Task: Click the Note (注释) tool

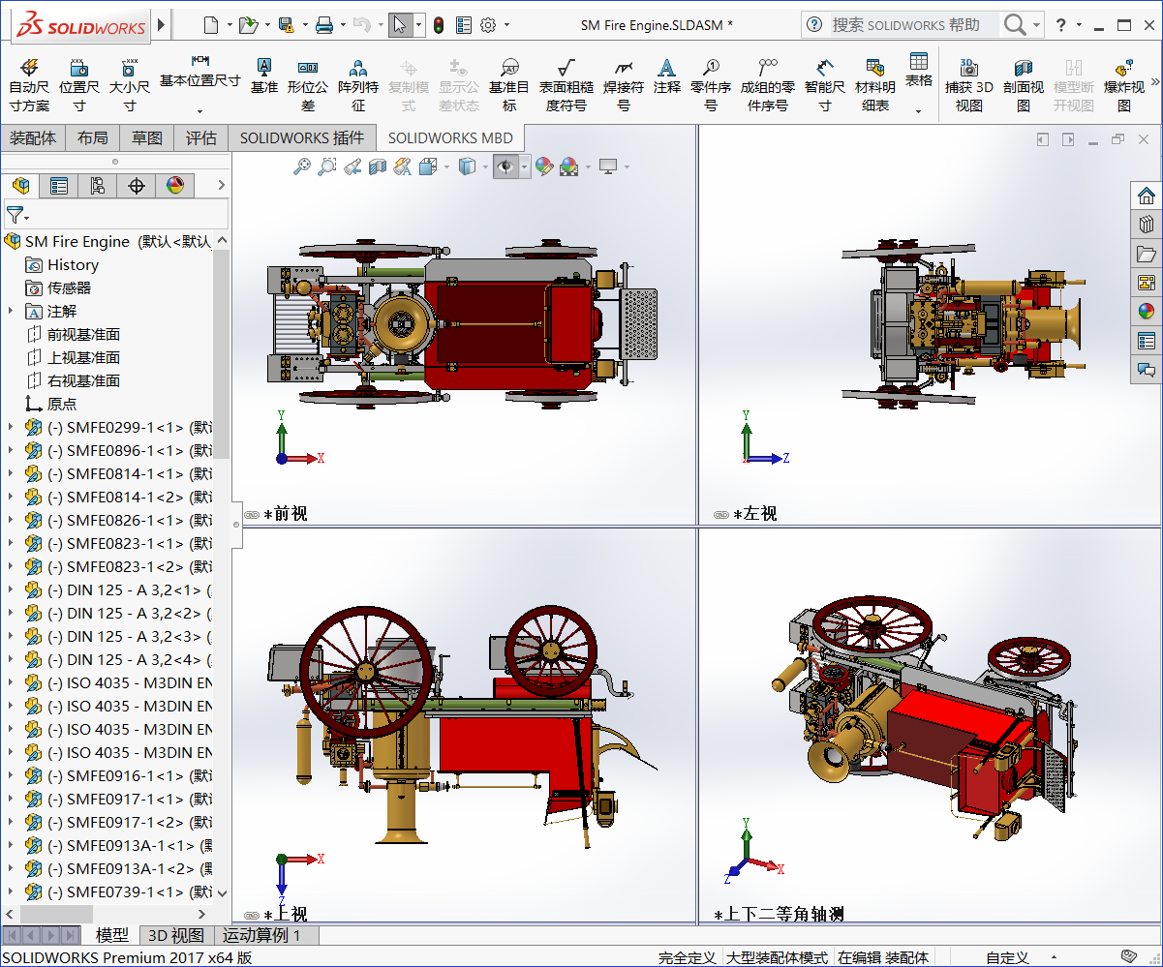Action: coord(667,76)
